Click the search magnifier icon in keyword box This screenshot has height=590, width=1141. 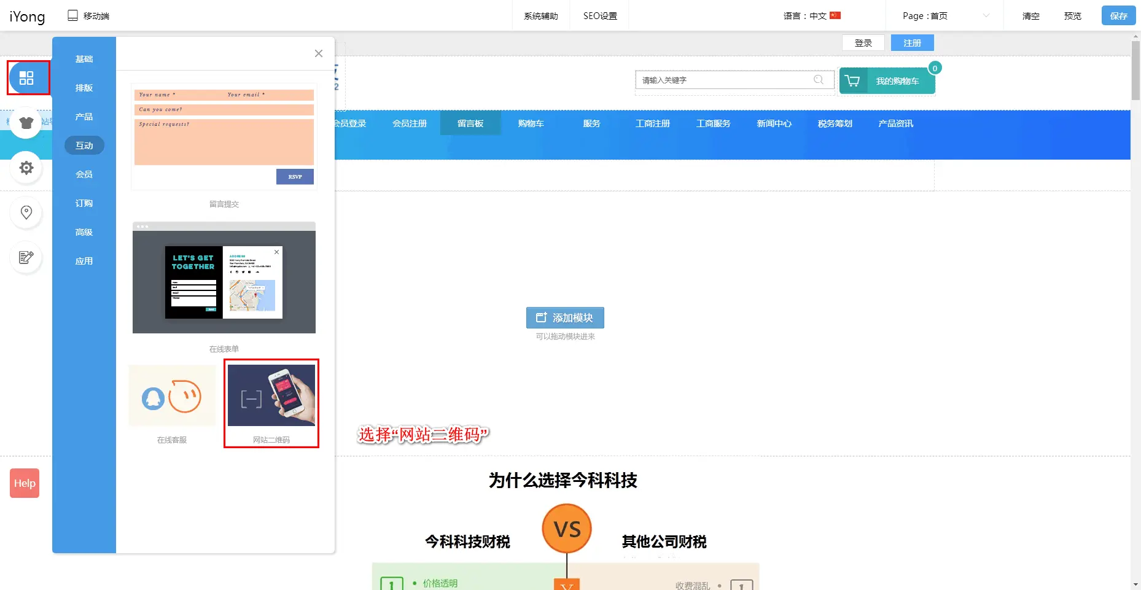click(x=818, y=80)
